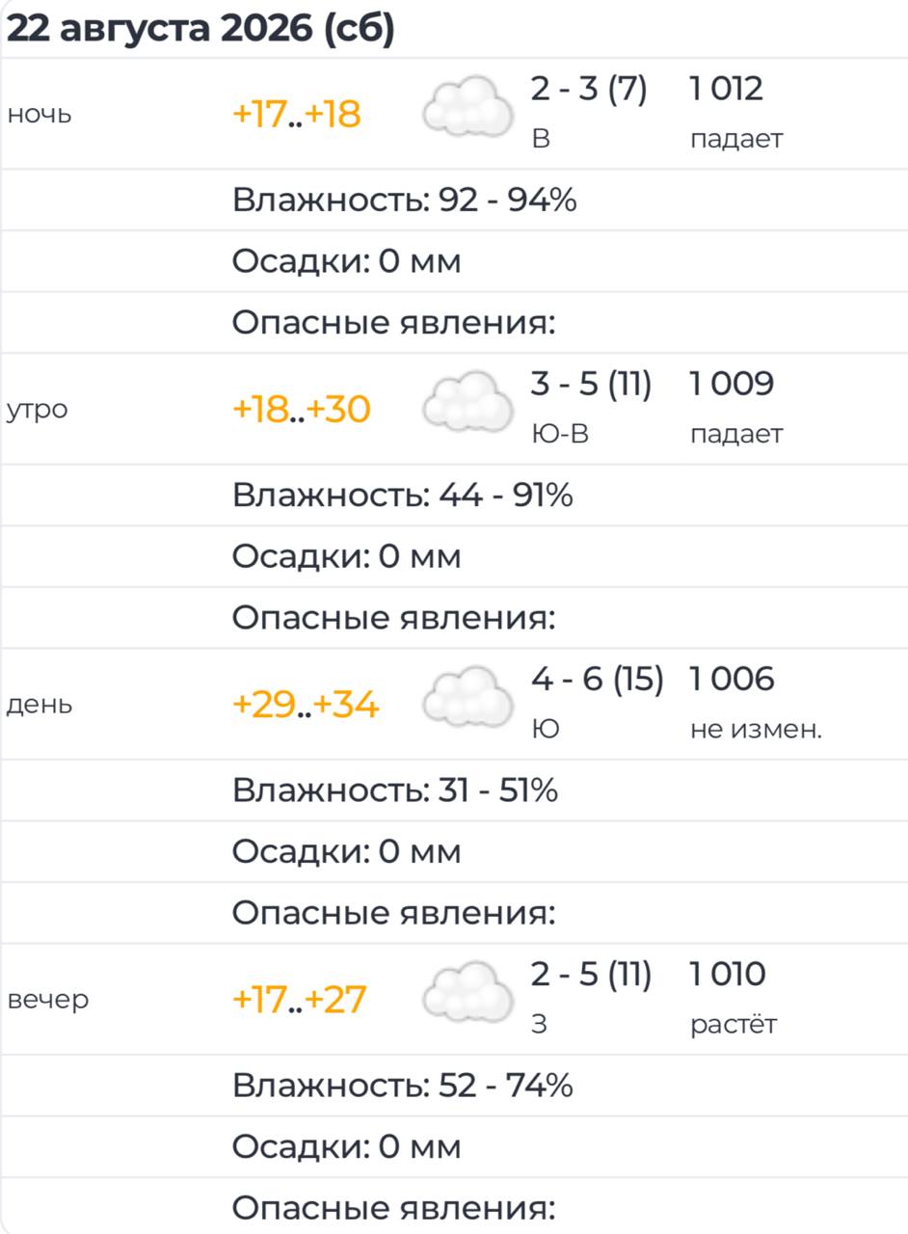The height and width of the screenshot is (1234, 908).
Task: Select the день period label
Action: [x=40, y=706]
